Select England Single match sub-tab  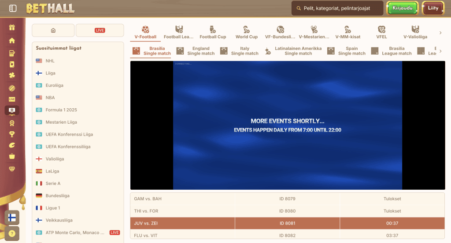pos(195,51)
